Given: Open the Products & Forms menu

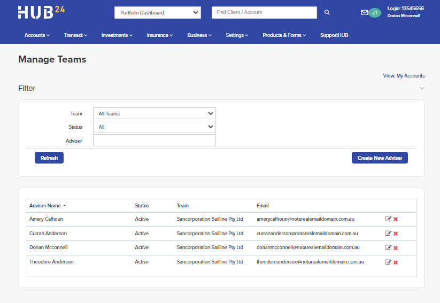Looking at the screenshot, I should pyautogui.click(x=284, y=35).
